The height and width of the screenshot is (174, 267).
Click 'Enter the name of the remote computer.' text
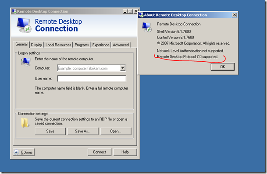pyautogui.click(x=64, y=59)
